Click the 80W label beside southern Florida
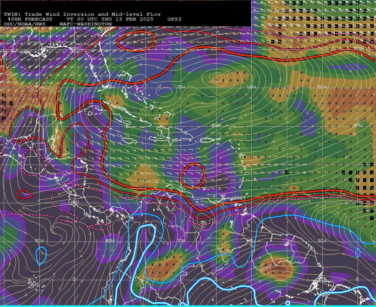 (110, 87)
